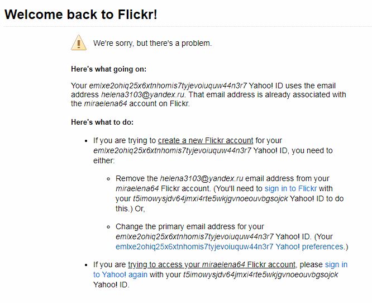Click the t5imowysjdv64 ID in the last bullet

pyautogui.click(x=260, y=274)
